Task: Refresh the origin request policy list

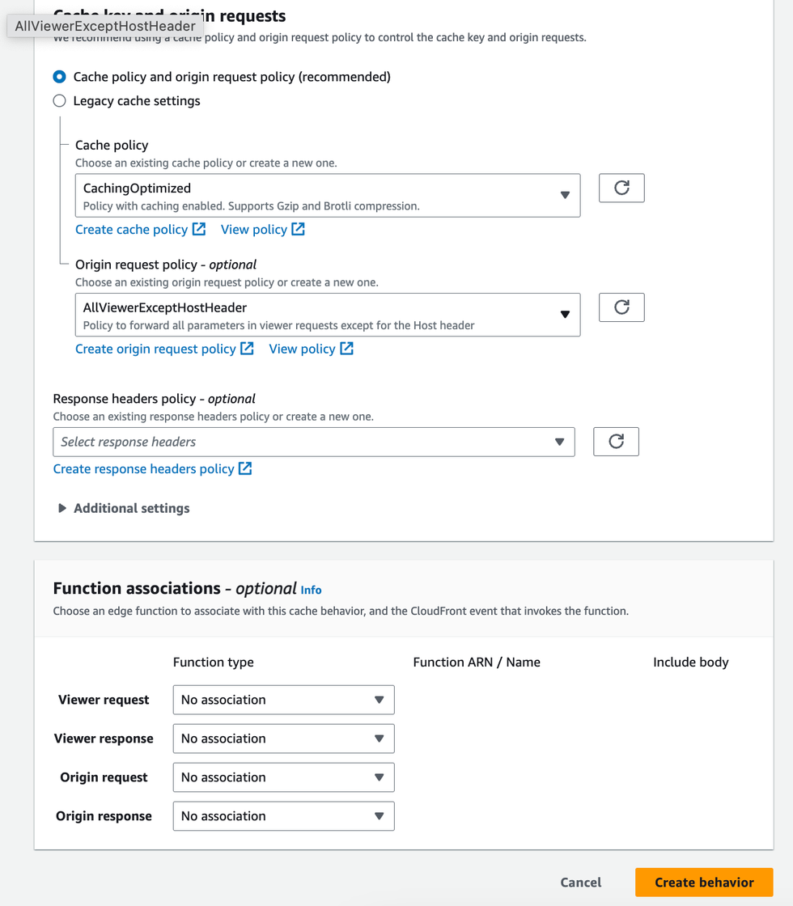Action: tap(621, 307)
